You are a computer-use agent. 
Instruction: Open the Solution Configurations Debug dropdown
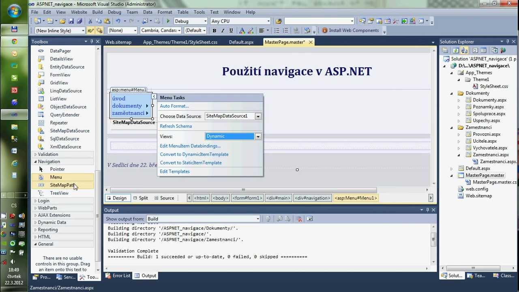coord(206,21)
